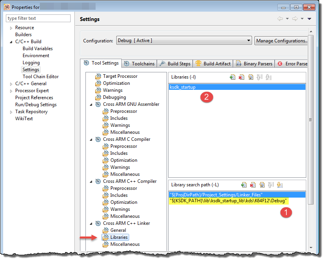The height and width of the screenshot is (261, 325).
Task: Open Includes under Cross ARM GNU Assembler
Action: [x=119, y=118]
